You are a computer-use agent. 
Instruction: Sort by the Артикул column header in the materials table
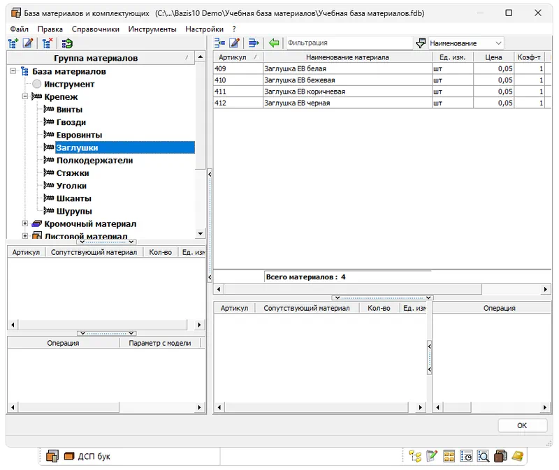click(238, 57)
